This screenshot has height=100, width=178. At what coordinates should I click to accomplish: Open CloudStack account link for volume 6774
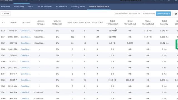tap(26, 37)
